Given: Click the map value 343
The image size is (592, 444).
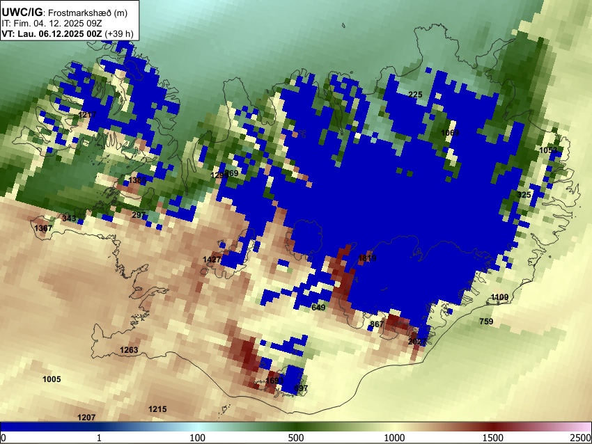Looking at the screenshot, I should pos(69,218).
